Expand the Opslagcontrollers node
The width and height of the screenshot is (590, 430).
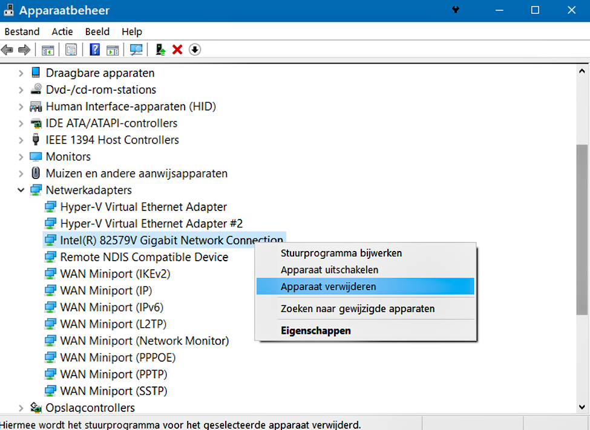pyautogui.click(x=21, y=408)
